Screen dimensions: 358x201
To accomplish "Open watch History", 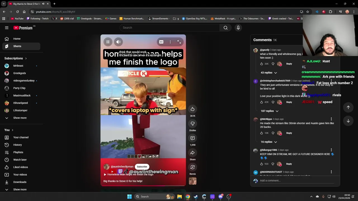I will [21, 145].
